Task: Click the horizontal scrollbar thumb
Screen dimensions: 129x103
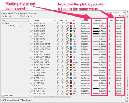Action: pyautogui.click(x=52, y=96)
